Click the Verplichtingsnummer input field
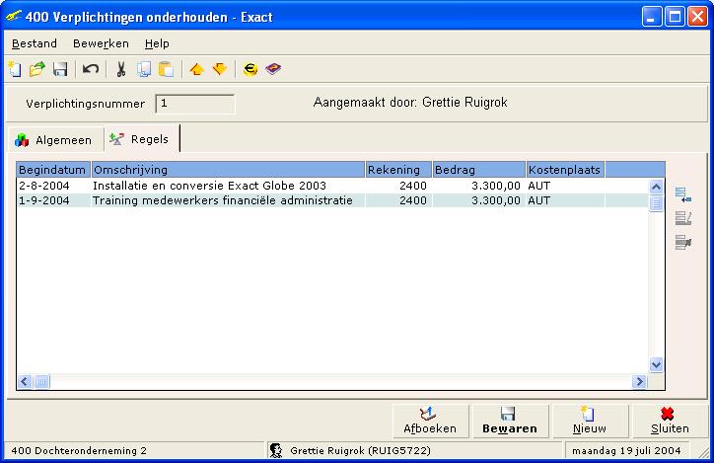714x463 pixels. [x=195, y=104]
